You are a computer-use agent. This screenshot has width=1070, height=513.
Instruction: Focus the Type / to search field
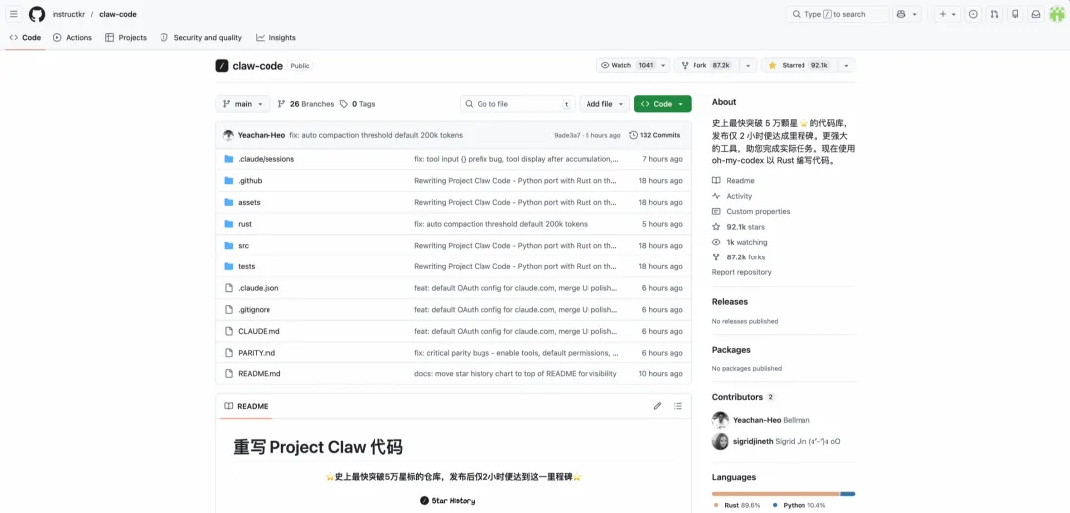[x=837, y=14]
